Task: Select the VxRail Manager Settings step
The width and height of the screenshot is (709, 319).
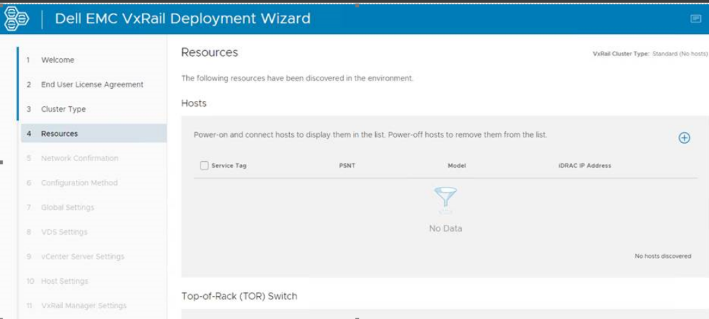Action: coord(93,305)
